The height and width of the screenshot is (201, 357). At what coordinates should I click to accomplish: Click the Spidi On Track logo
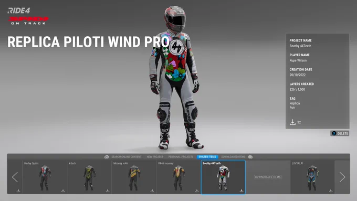tap(28, 20)
